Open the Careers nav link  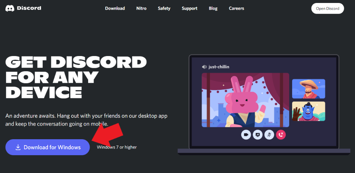[x=236, y=9]
